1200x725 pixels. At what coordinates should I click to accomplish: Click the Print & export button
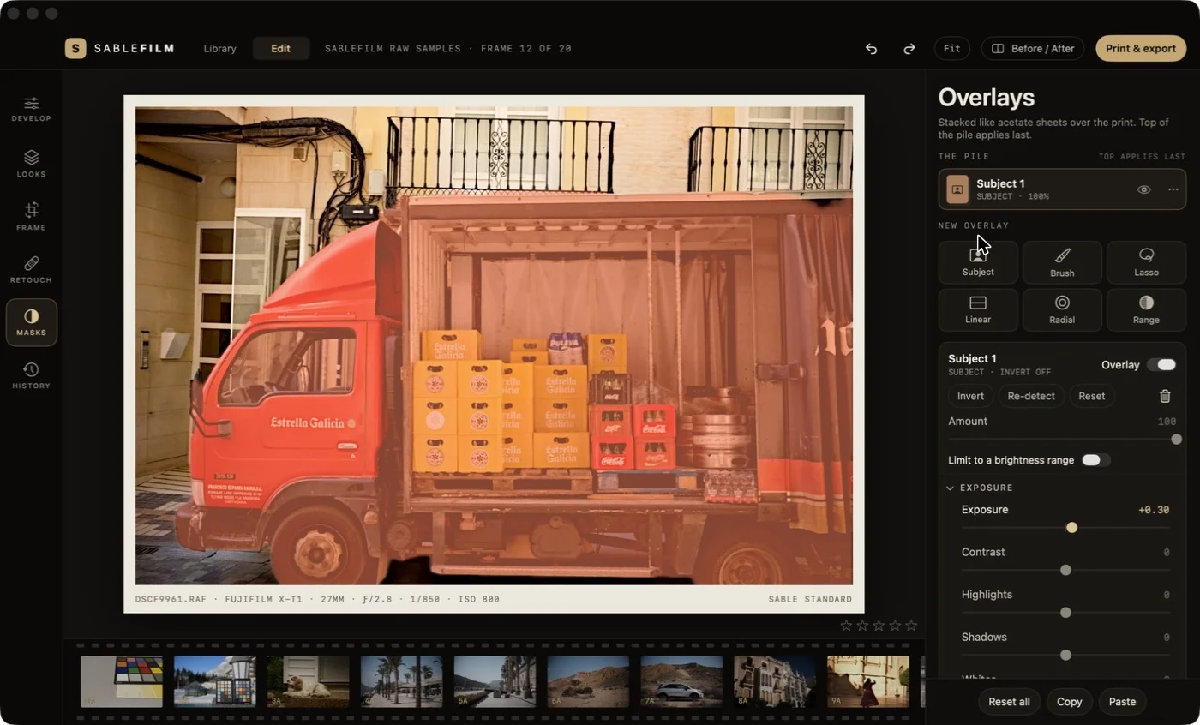(1140, 49)
